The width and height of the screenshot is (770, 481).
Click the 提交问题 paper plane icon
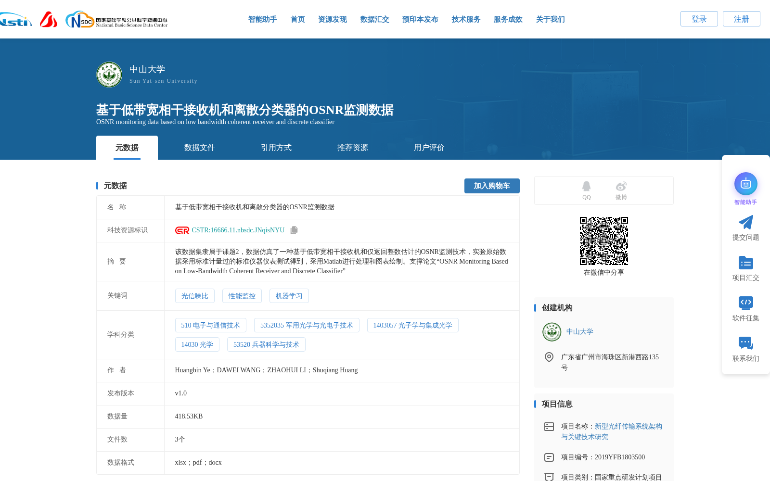point(745,222)
